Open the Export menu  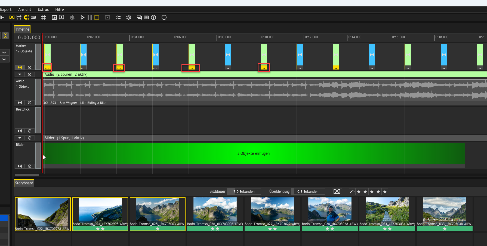pyautogui.click(x=6, y=10)
